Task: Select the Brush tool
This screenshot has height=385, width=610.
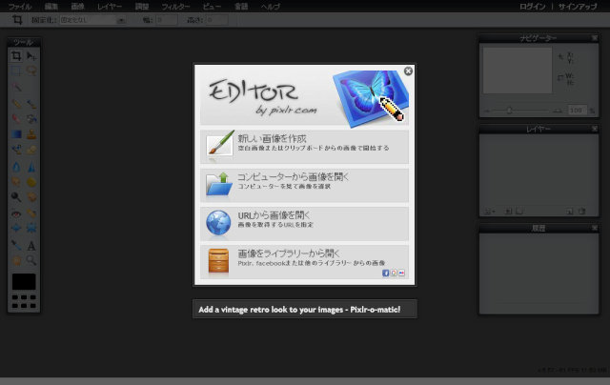Action: 31,104
